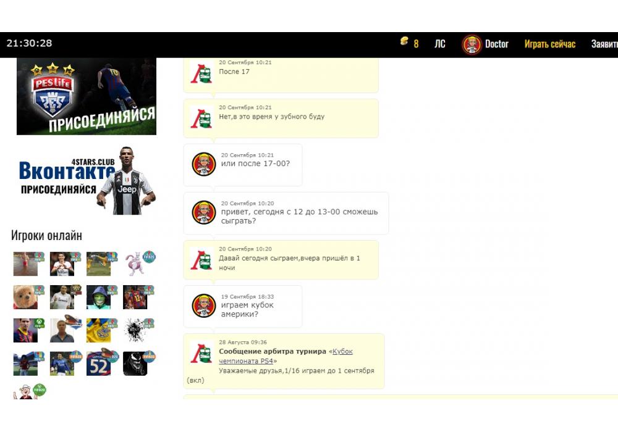This screenshot has height=432, width=618.
Task: Click Играть сейчас in the top bar
Action: click(x=550, y=44)
